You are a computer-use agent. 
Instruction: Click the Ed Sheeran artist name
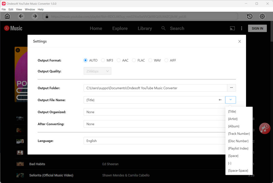click(x=110, y=164)
